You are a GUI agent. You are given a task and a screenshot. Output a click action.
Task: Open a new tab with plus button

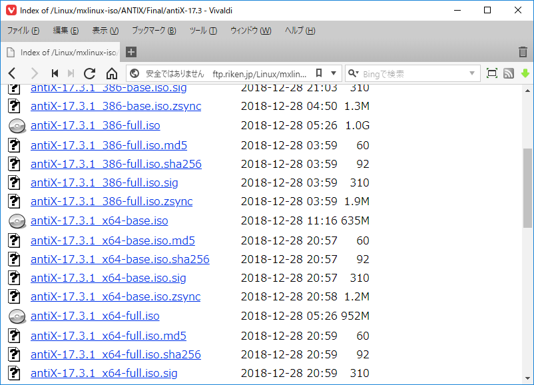coord(131,52)
